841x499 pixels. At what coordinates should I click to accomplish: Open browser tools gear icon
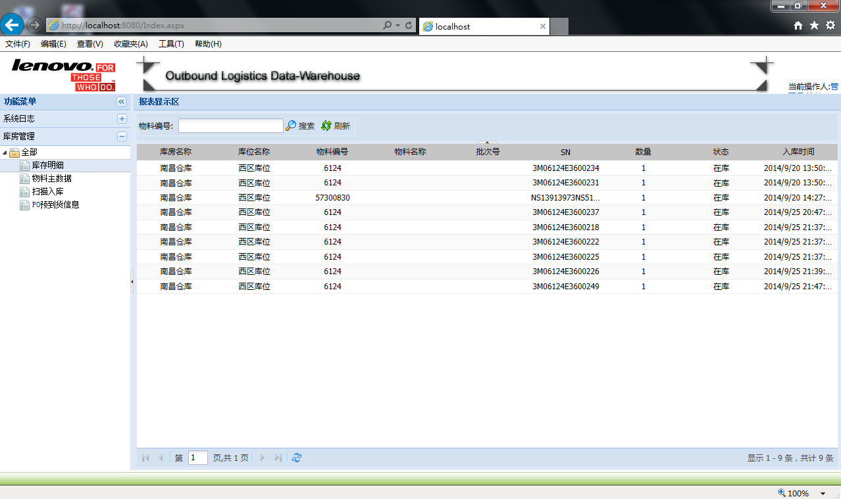click(x=830, y=26)
